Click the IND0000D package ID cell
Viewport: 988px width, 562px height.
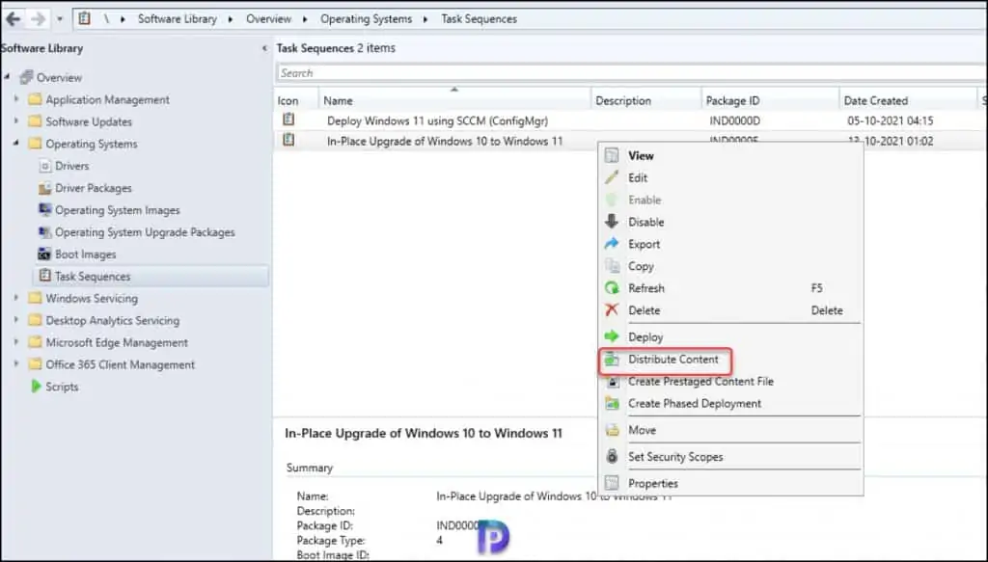click(x=734, y=120)
